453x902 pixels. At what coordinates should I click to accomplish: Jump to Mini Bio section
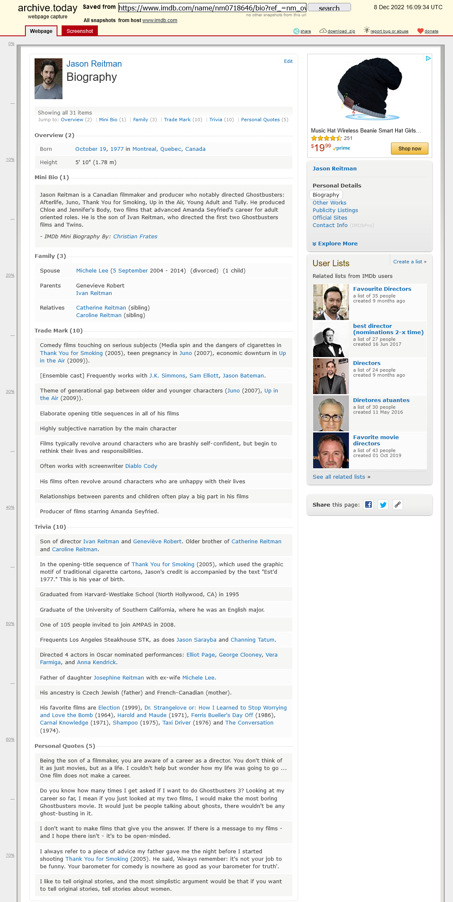(x=108, y=120)
